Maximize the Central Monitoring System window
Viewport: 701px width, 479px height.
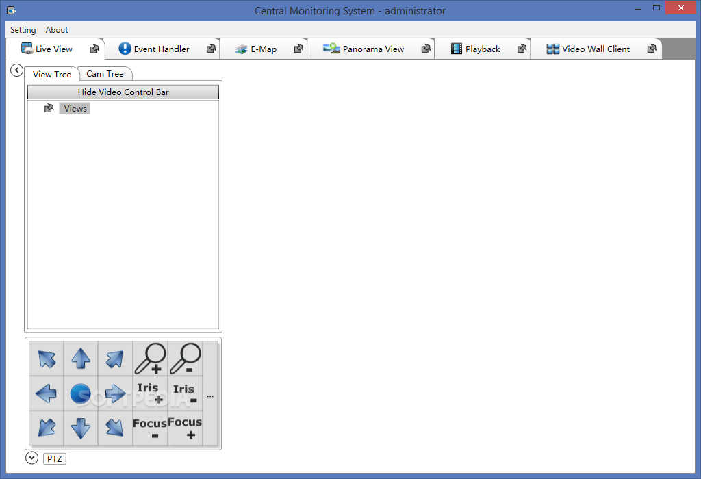[657, 8]
